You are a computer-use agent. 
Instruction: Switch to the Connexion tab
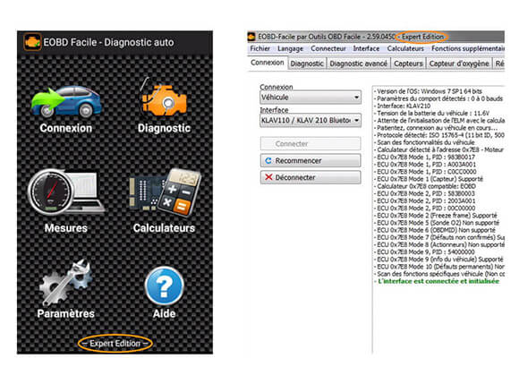(268, 63)
